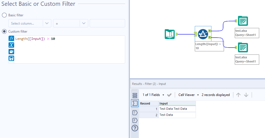
Task: Click the results pane drag handle dots
Action: coord(135,90)
